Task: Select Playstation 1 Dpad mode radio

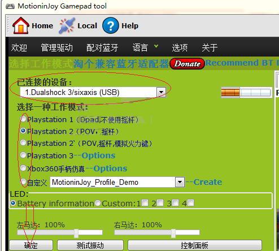Action: click(23, 119)
